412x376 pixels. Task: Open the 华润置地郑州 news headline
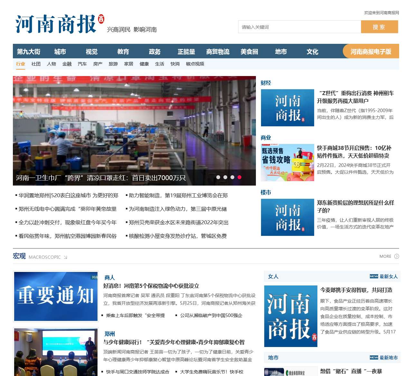point(69,195)
